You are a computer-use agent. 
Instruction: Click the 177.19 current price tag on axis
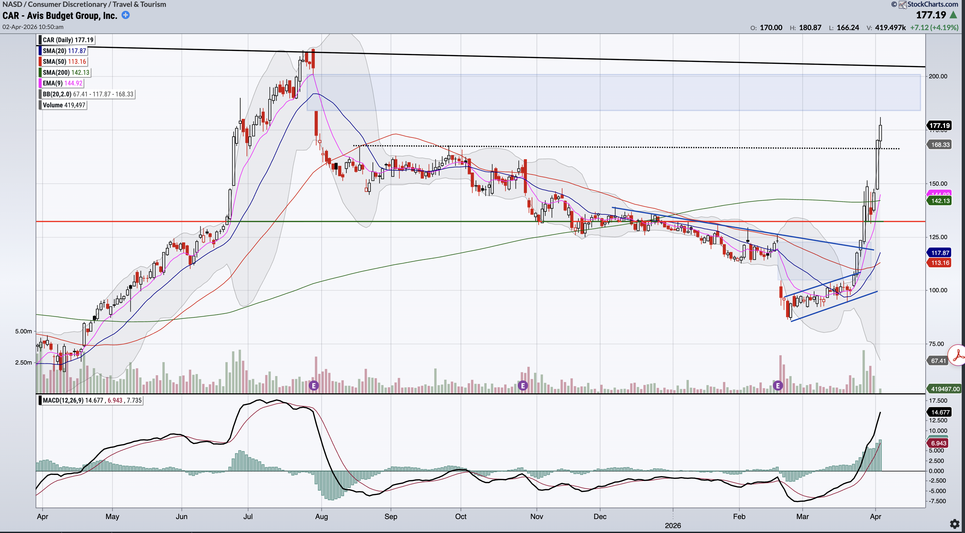[x=940, y=125]
